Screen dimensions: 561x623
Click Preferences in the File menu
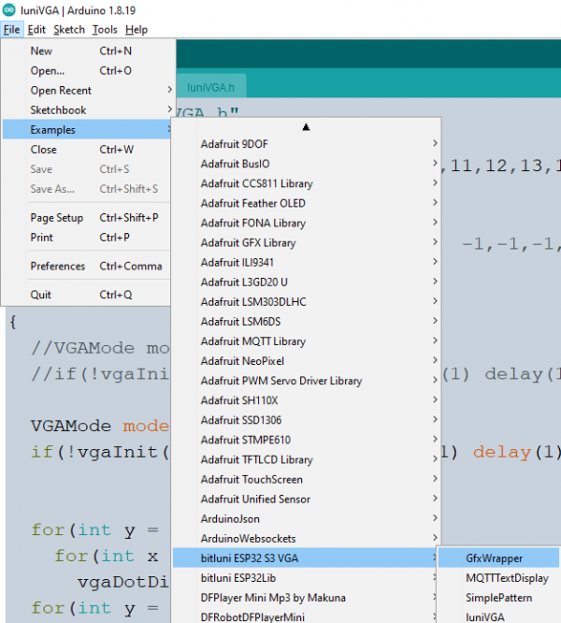[x=58, y=267]
